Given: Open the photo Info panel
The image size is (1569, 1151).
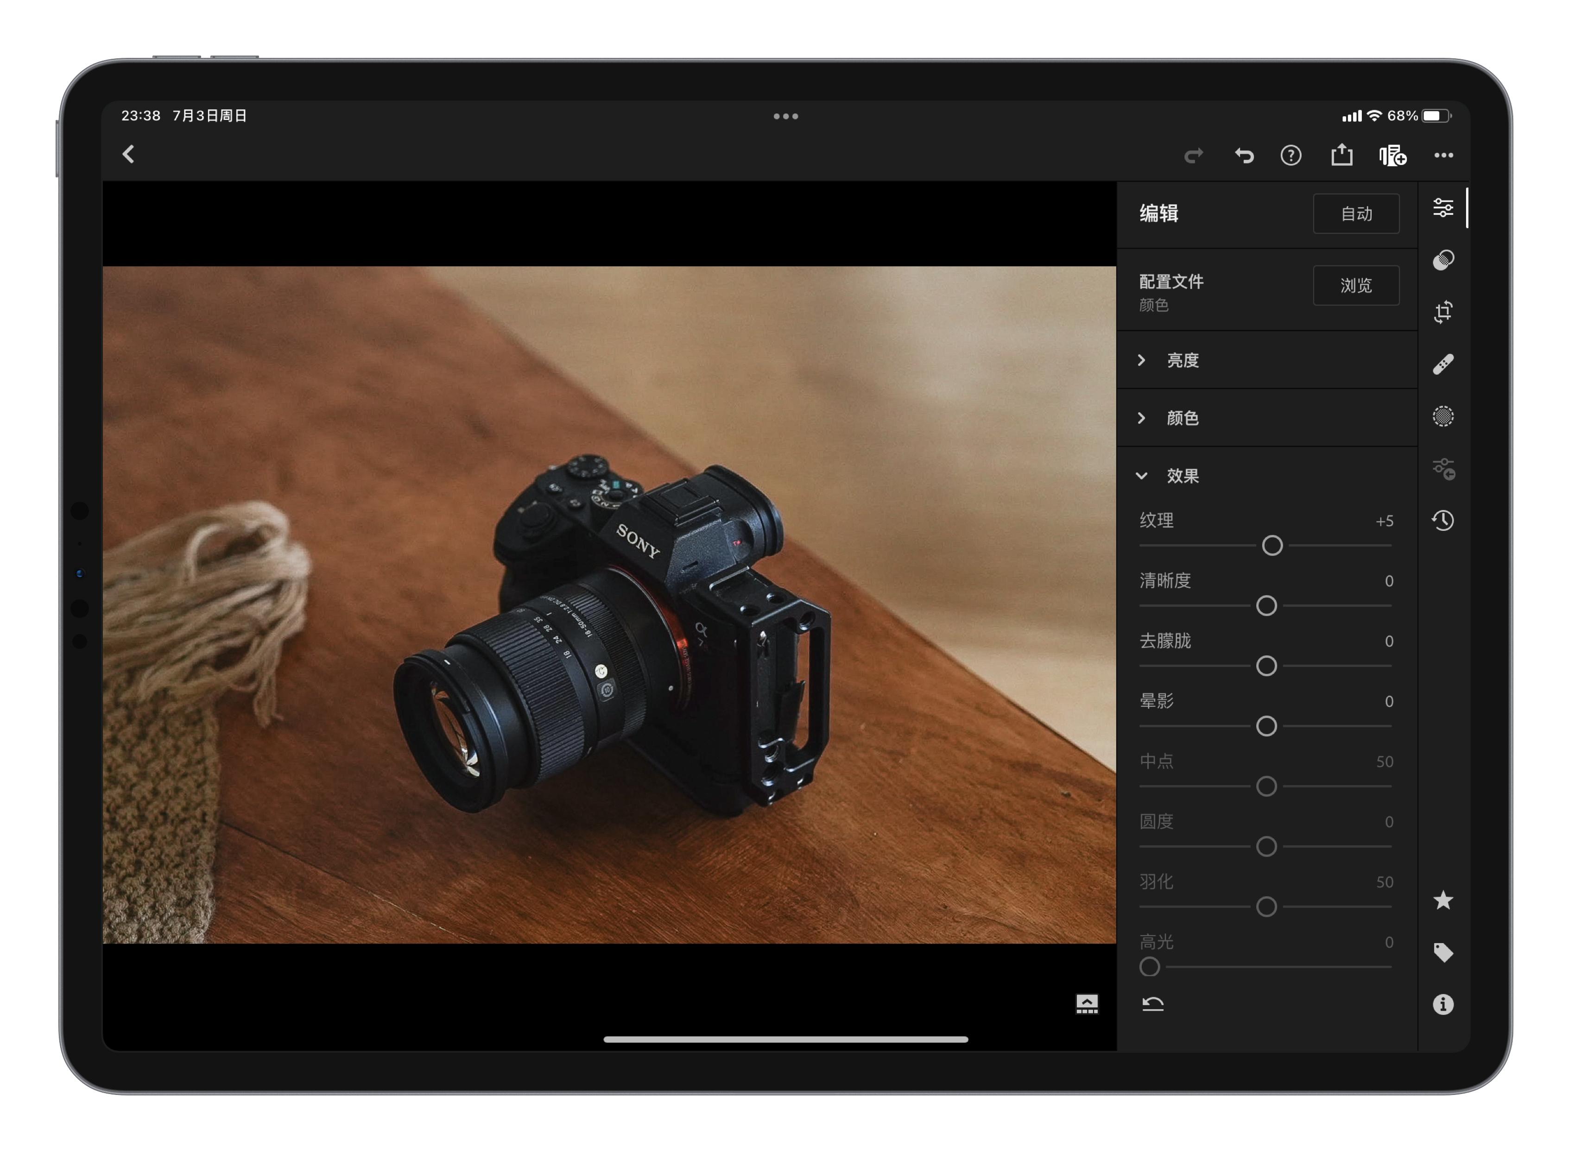Looking at the screenshot, I should click(x=1443, y=1003).
